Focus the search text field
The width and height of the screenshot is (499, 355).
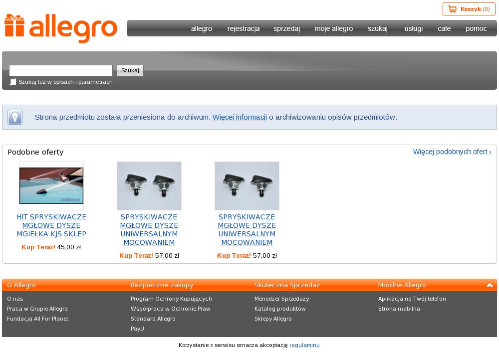pos(61,70)
